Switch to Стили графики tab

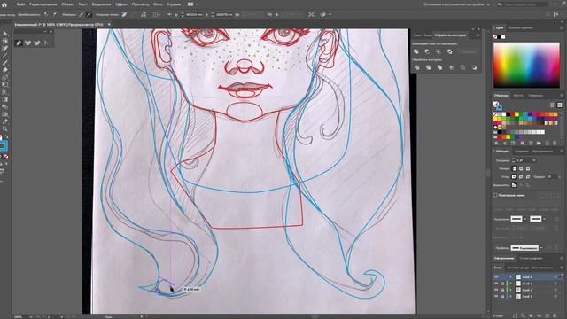[531, 258]
